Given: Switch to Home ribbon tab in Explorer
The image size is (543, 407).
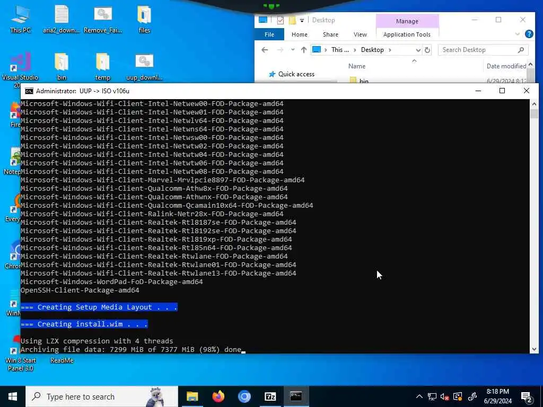Looking at the screenshot, I should (x=300, y=34).
